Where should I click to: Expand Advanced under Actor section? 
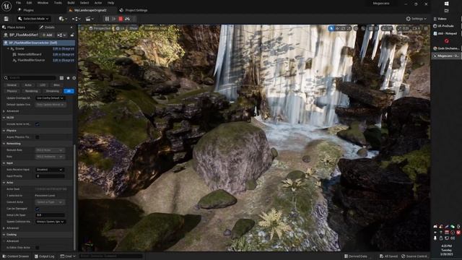click(4, 228)
